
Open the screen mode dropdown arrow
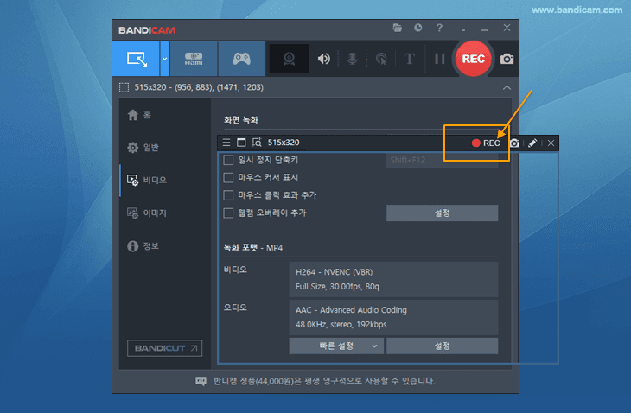(x=164, y=59)
